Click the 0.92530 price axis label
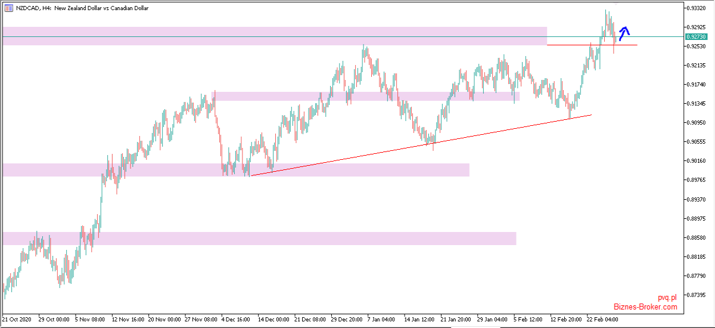 [696, 46]
